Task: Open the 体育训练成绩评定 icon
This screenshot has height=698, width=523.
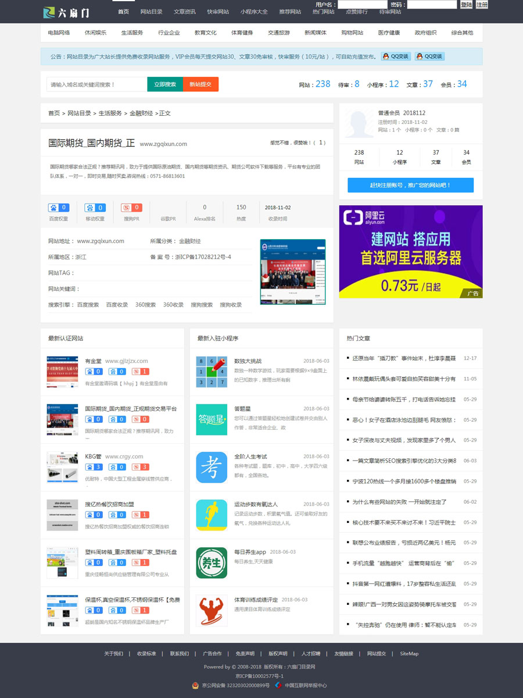Action: [212, 610]
